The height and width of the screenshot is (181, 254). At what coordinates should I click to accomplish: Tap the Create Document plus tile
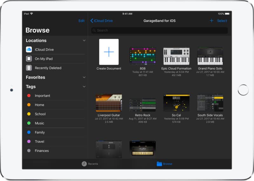pyautogui.click(x=109, y=52)
